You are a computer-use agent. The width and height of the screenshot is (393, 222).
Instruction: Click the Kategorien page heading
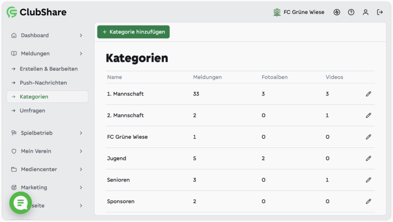click(x=137, y=58)
